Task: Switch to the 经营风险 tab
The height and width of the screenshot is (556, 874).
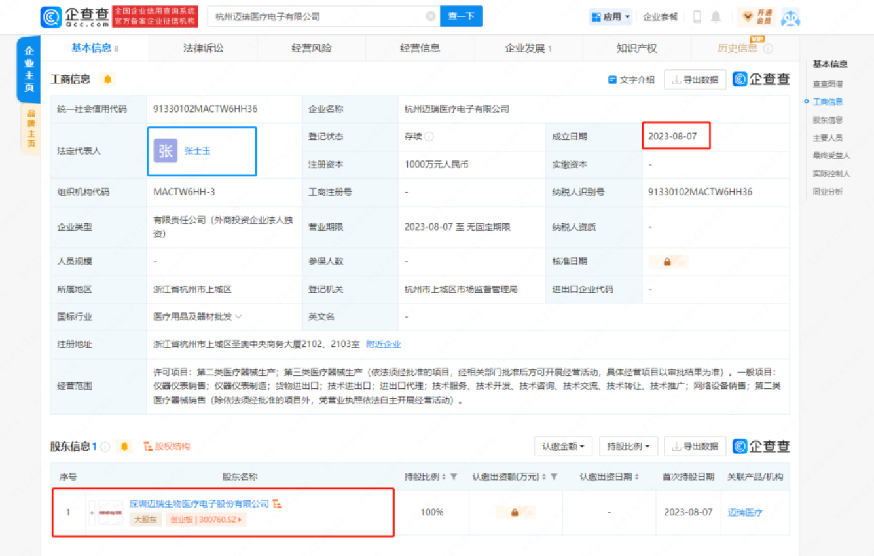Action: pos(312,48)
